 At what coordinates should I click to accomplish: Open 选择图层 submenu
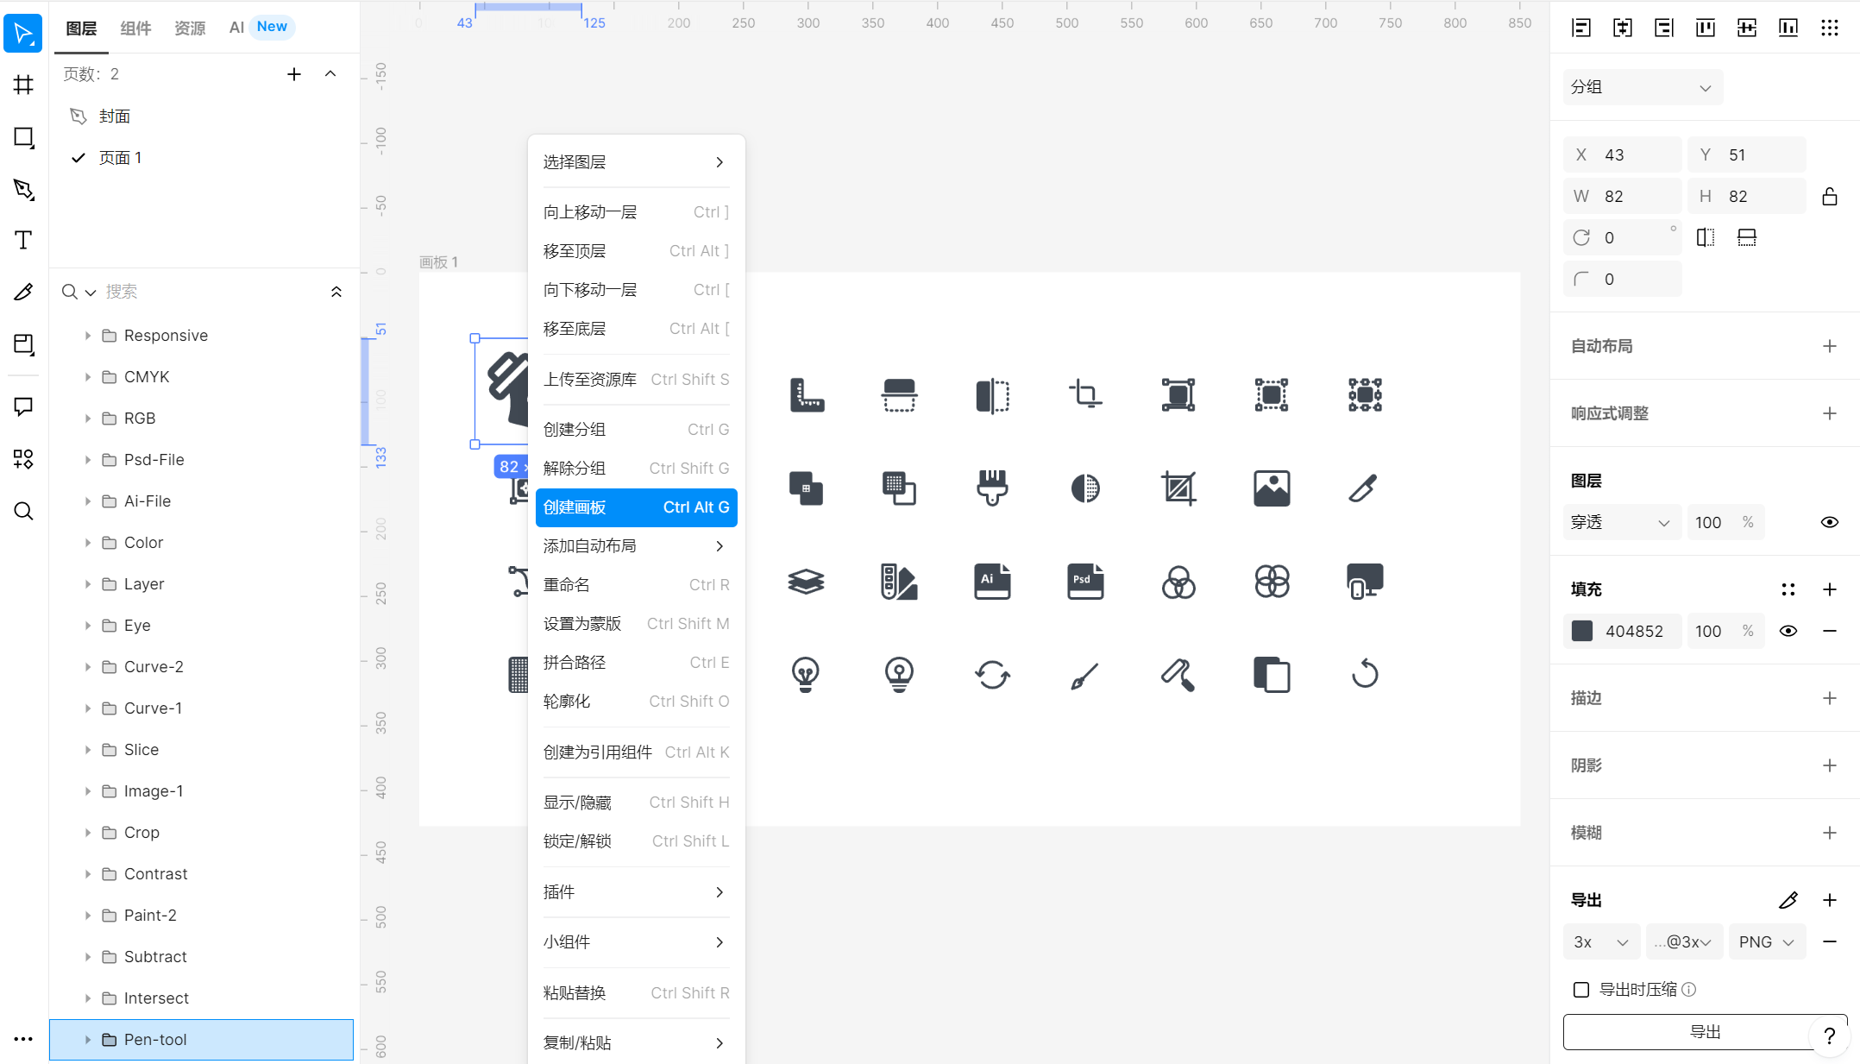click(x=637, y=162)
